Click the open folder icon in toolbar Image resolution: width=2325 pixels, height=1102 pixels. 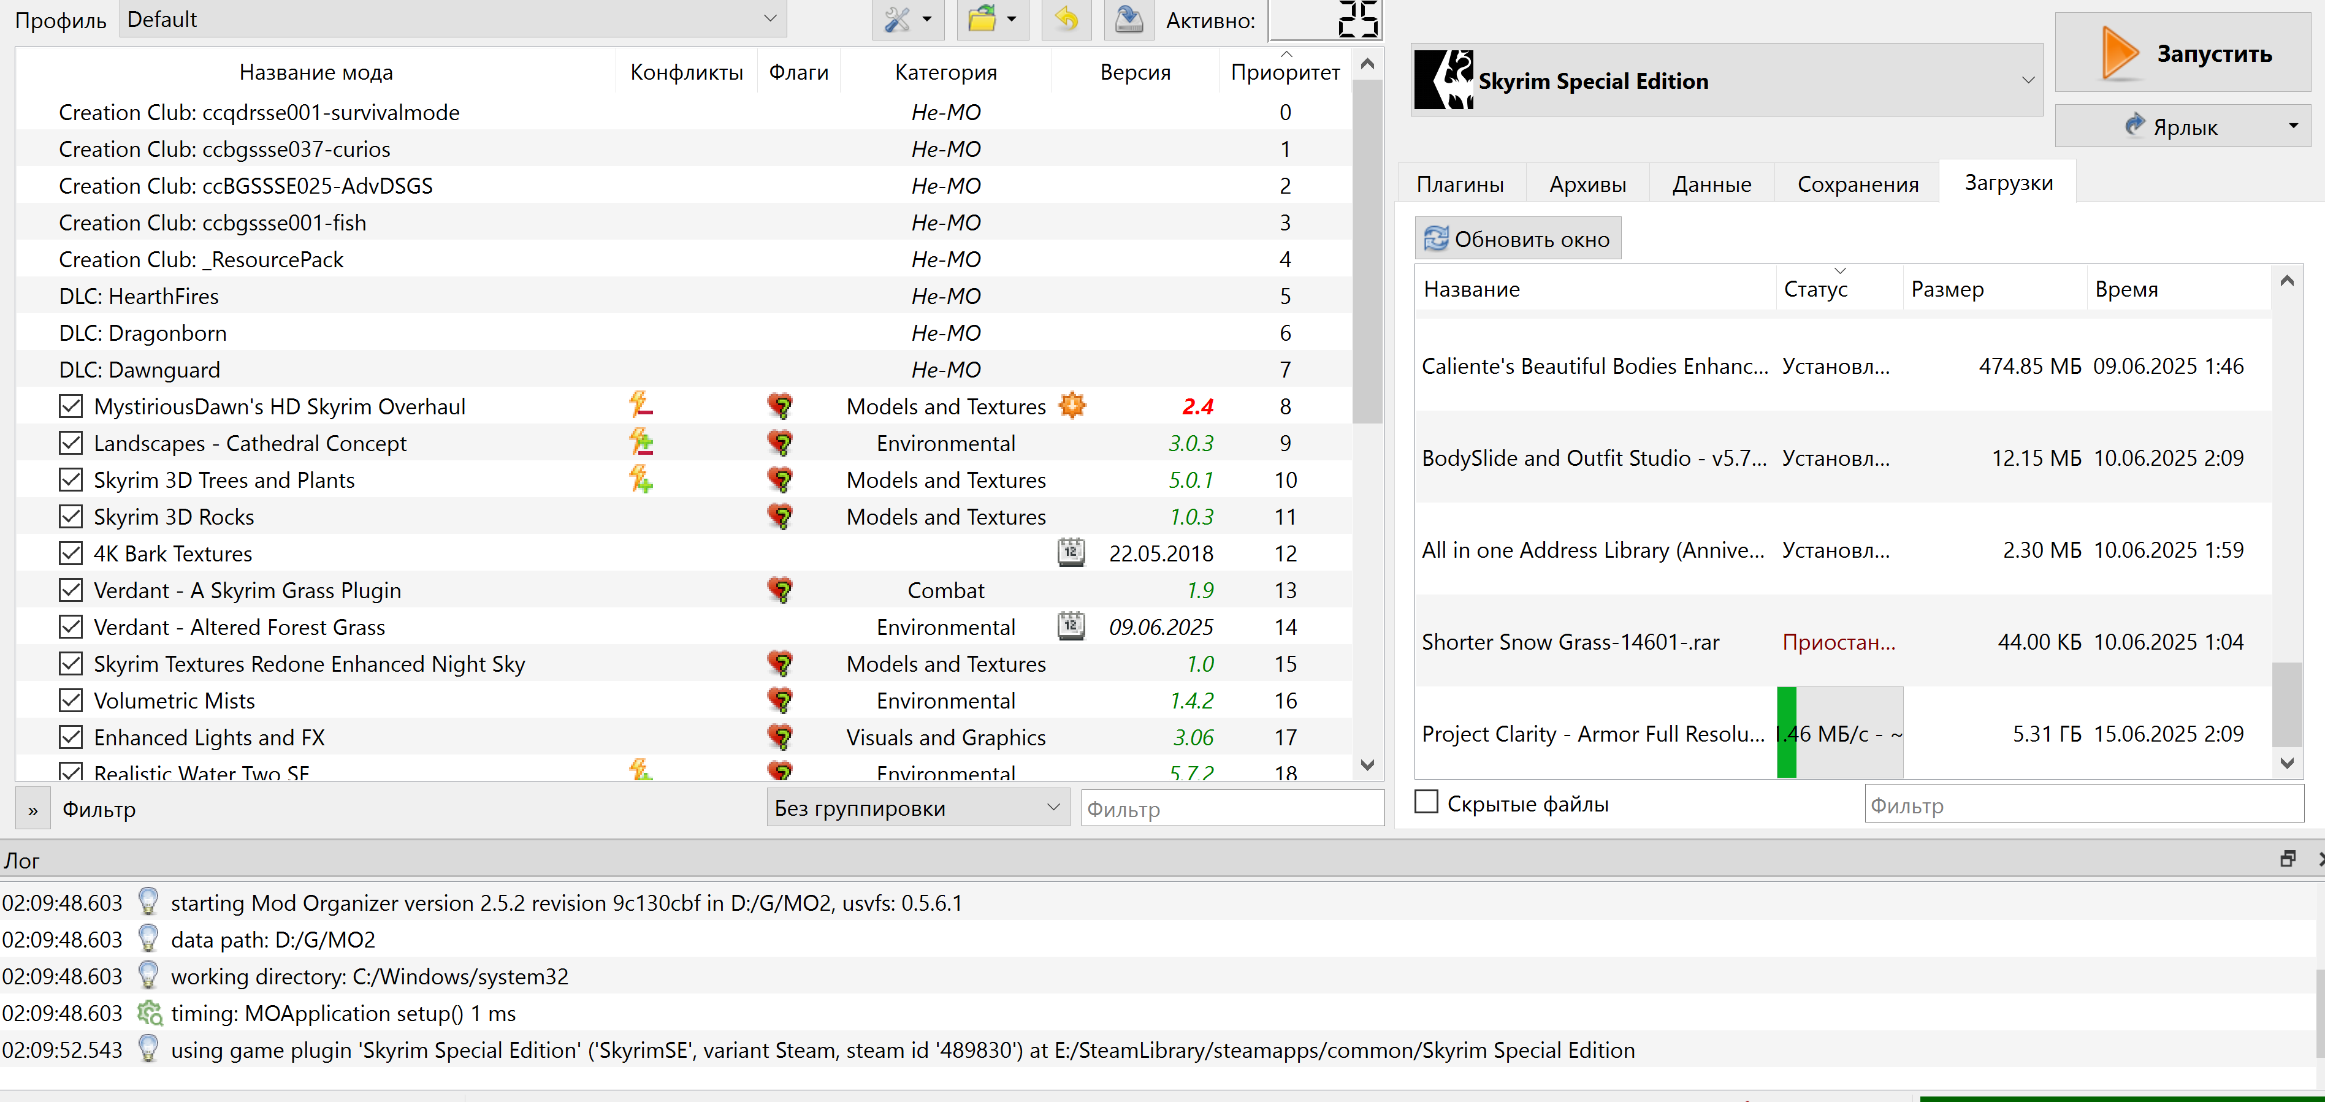[982, 19]
